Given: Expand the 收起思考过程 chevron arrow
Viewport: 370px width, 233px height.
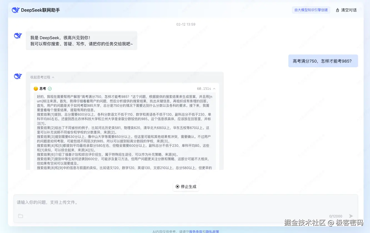Looking at the screenshot, I should [53, 77].
